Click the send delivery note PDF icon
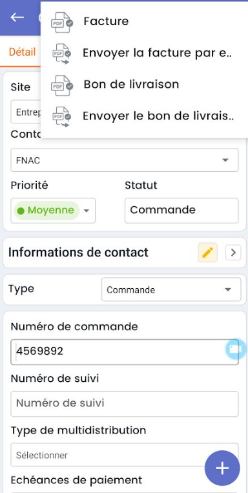The image size is (248, 493). (61, 117)
